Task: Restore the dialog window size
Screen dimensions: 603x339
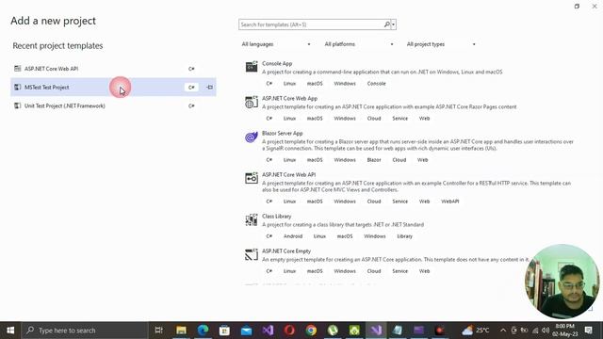Action: (577, 7)
